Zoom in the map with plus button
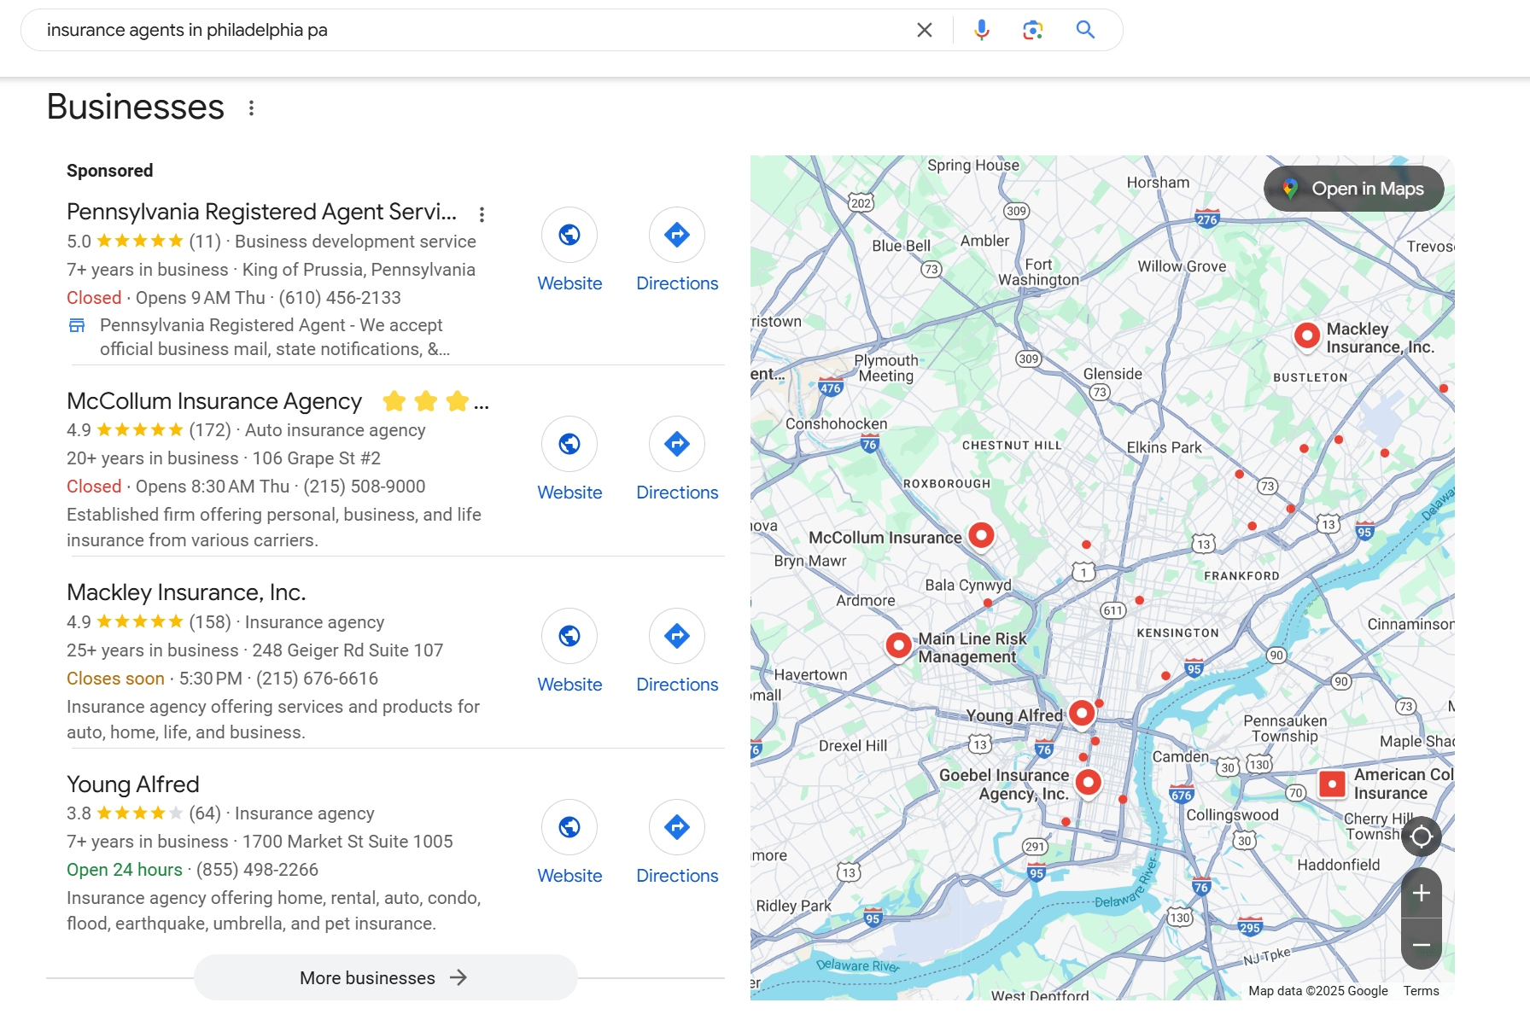 pos(1422,893)
